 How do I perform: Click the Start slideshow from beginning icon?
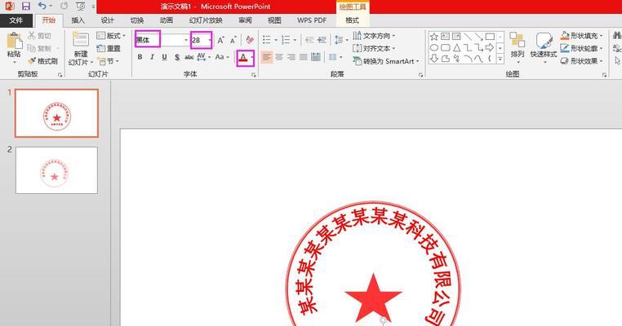[x=81, y=6]
